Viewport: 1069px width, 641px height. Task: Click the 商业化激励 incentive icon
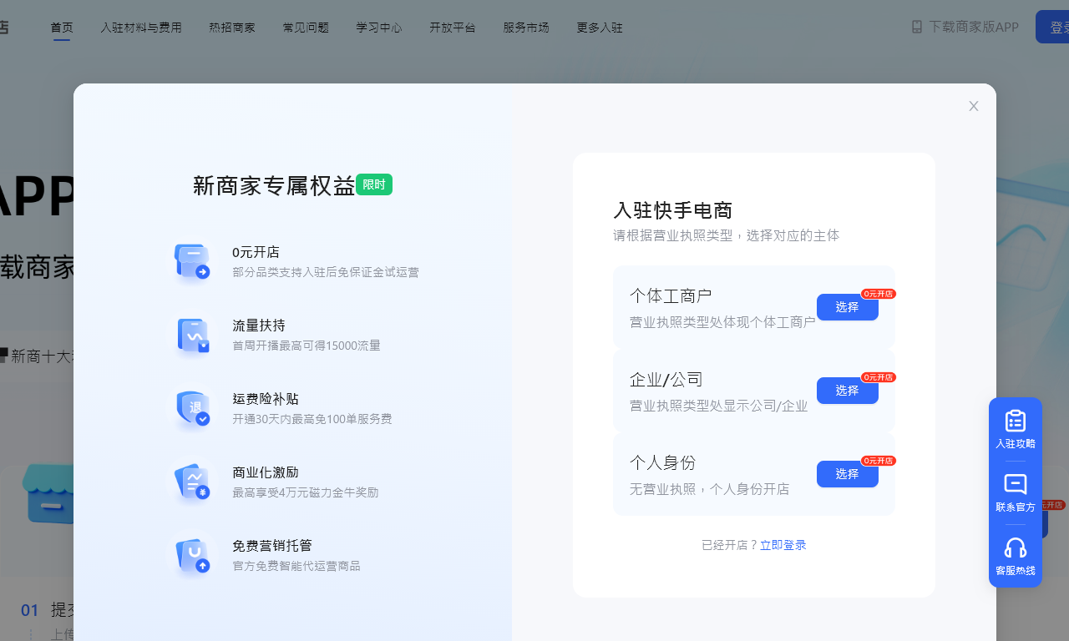(192, 482)
